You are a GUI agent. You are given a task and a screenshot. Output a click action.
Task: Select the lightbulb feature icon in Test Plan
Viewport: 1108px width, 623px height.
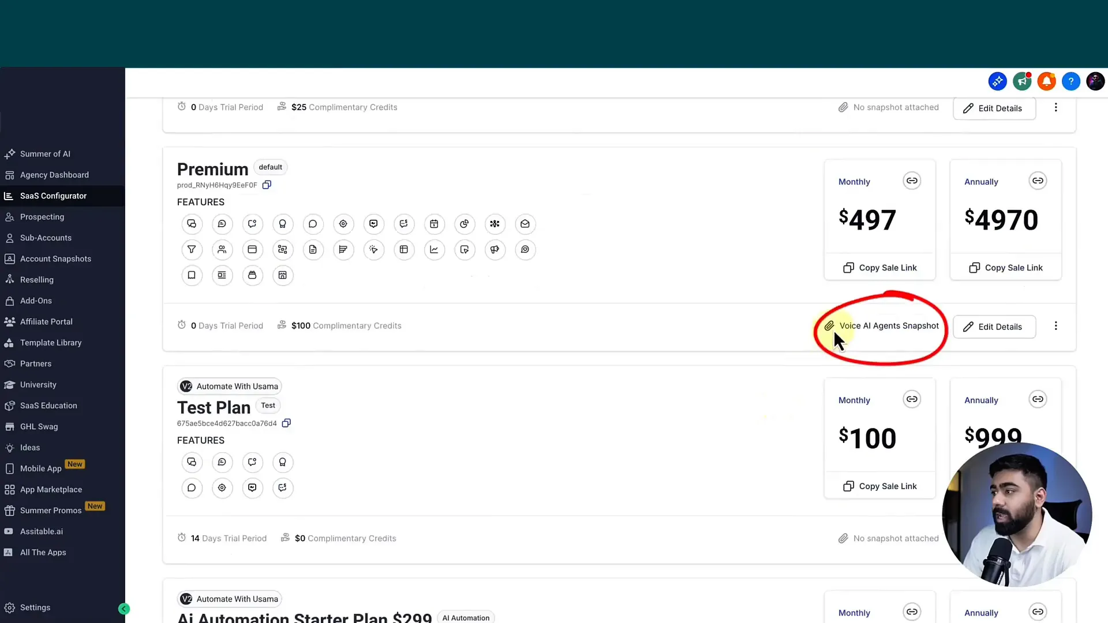(x=283, y=462)
